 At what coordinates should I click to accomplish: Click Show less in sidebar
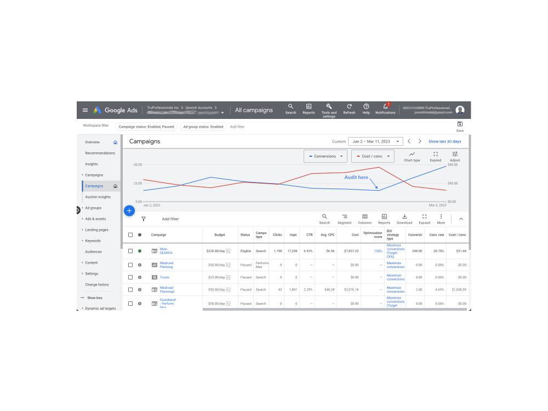click(x=95, y=298)
